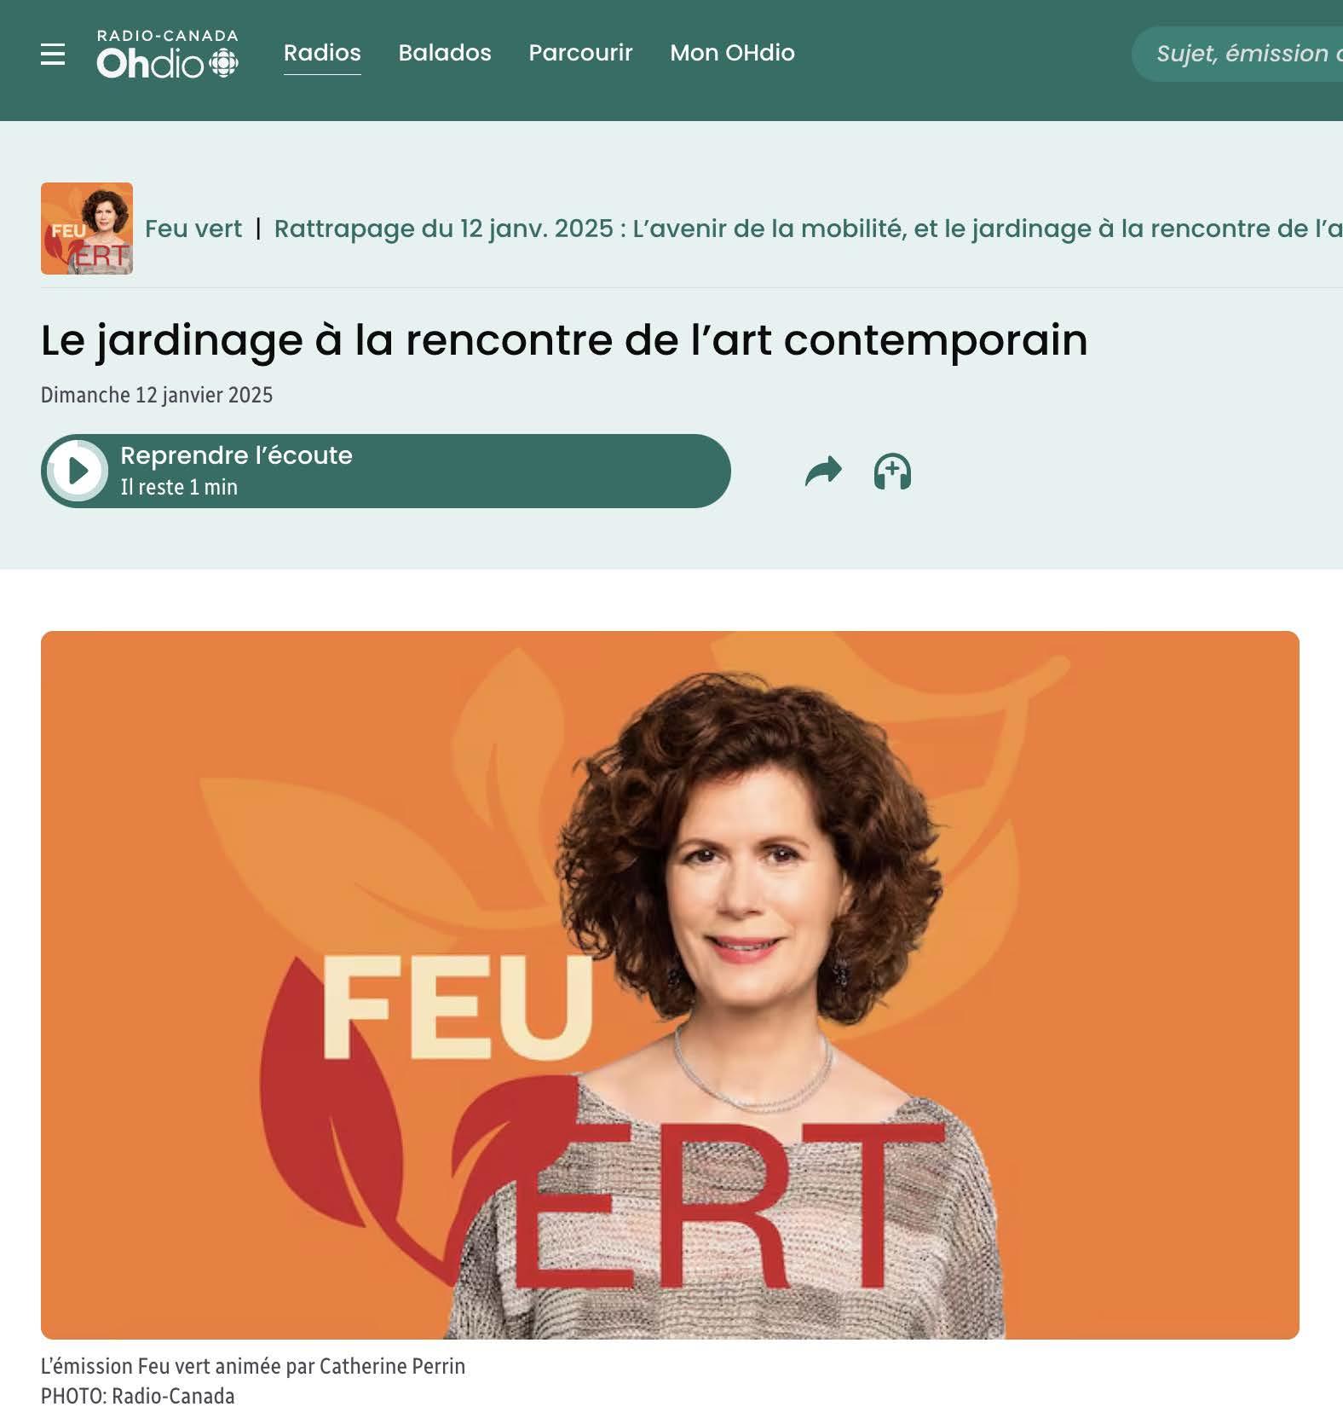Open the Parcourir menu item
Viewport: 1343px width, 1424px height.
pos(580,53)
